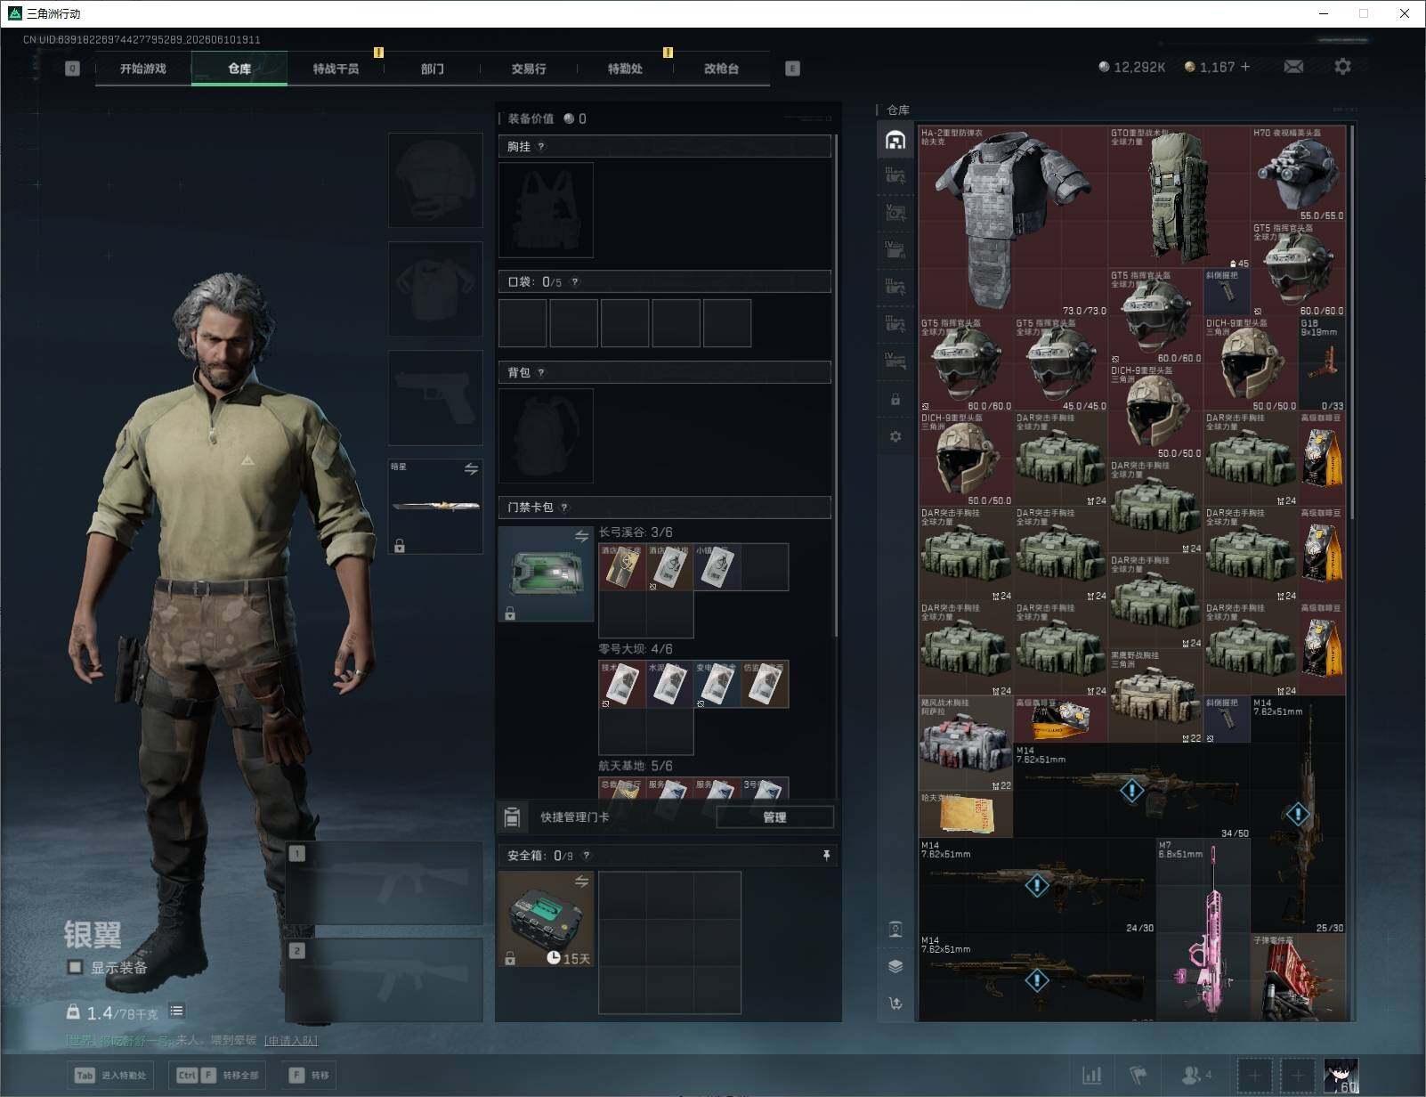Click swap icon on the key card case

[x=581, y=536]
